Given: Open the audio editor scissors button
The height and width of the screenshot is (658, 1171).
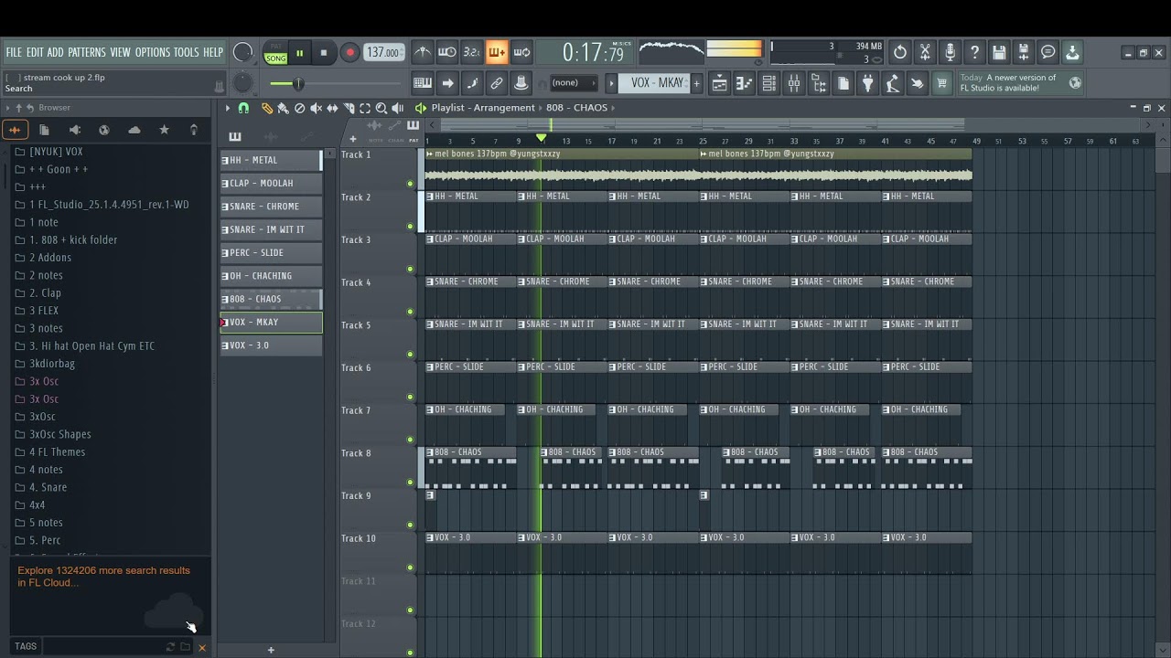Looking at the screenshot, I should [925, 52].
